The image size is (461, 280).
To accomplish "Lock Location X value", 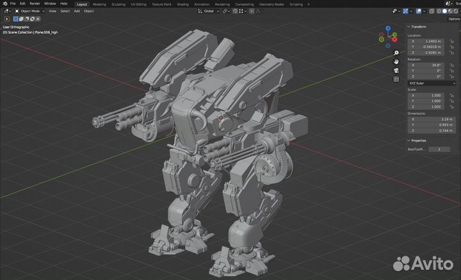I will (x=451, y=42).
